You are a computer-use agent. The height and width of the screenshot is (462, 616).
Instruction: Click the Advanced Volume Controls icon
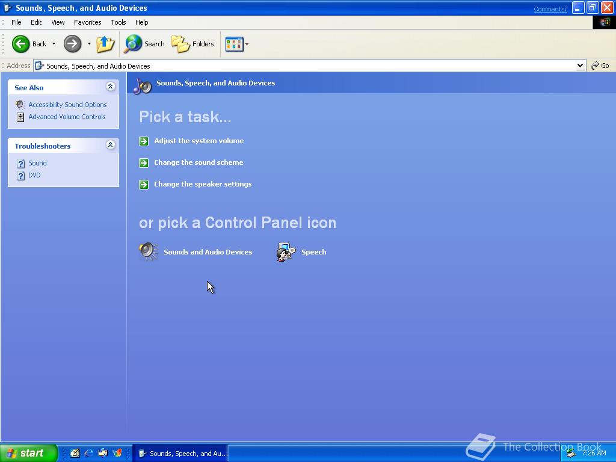pyautogui.click(x=20, y=117)
